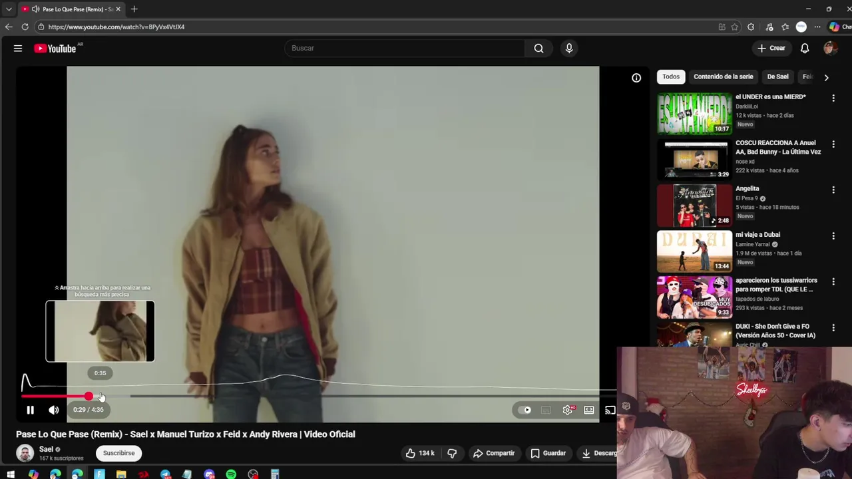Close the Pase Lo Que Pase tab
Image resolution: width=852 pixels, height=479 pixels.
coord(118,9)
